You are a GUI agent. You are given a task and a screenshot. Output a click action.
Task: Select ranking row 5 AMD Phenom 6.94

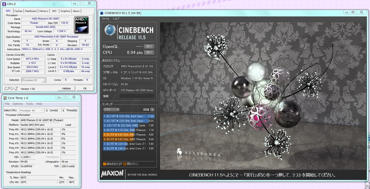coord(129,135)
